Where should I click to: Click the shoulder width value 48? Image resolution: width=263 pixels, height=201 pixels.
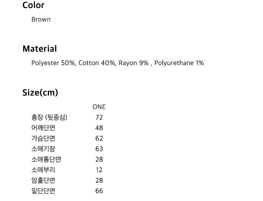[x=99, y=128]
